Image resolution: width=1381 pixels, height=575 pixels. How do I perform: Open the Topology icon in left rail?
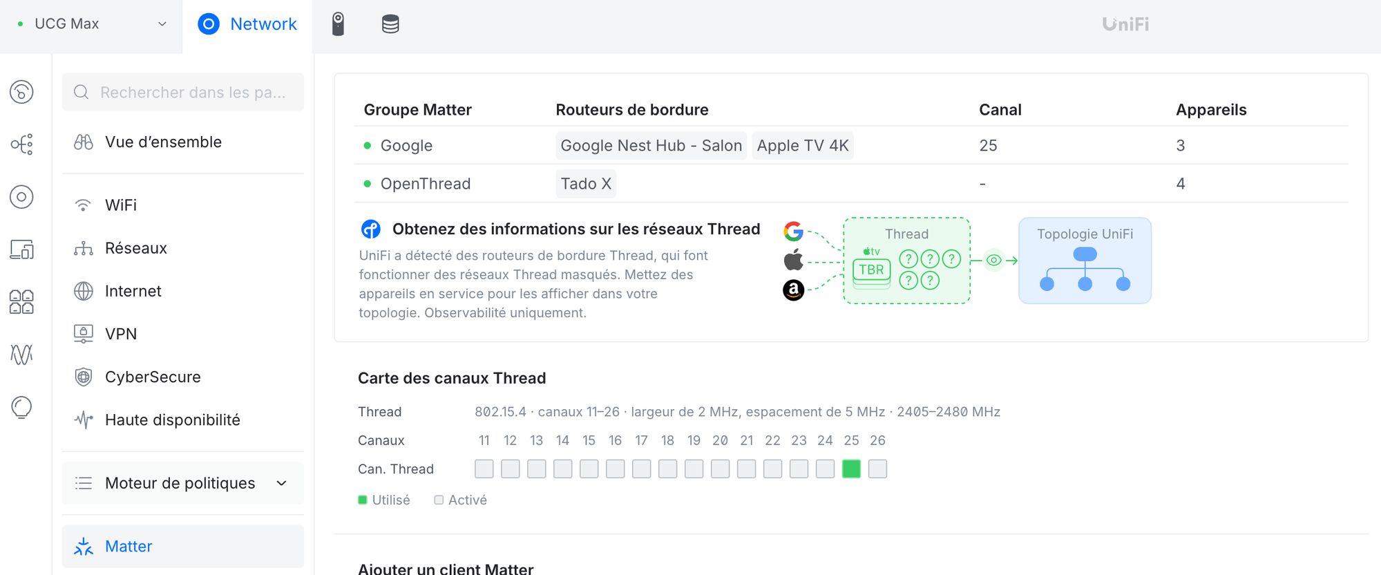[x=21, y=144]
